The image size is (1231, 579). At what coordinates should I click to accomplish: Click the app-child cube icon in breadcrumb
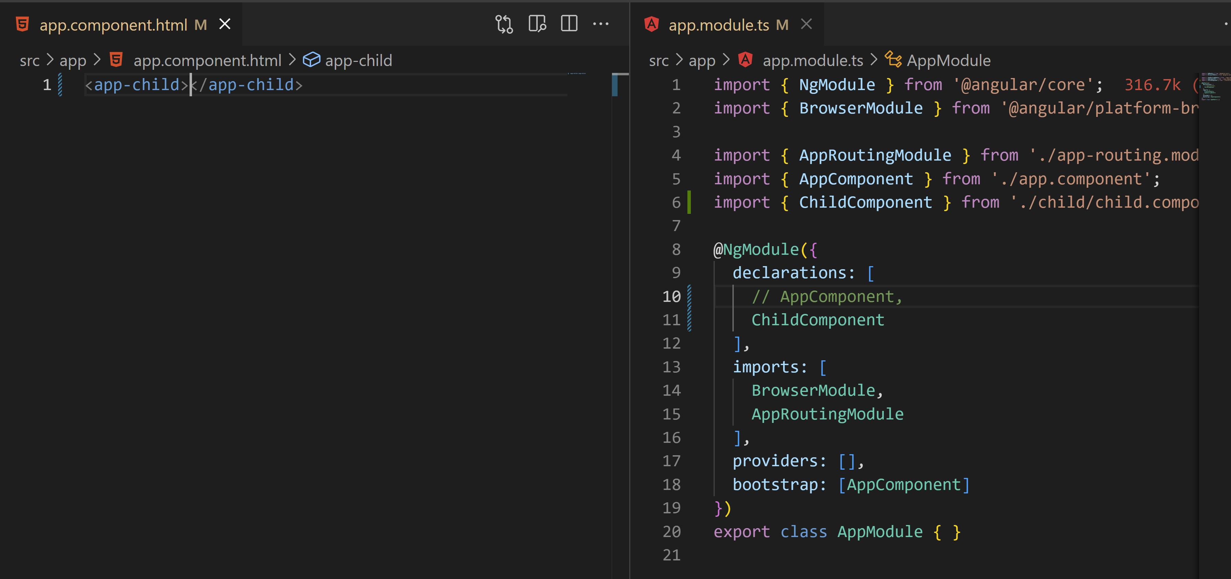point(312,60)
